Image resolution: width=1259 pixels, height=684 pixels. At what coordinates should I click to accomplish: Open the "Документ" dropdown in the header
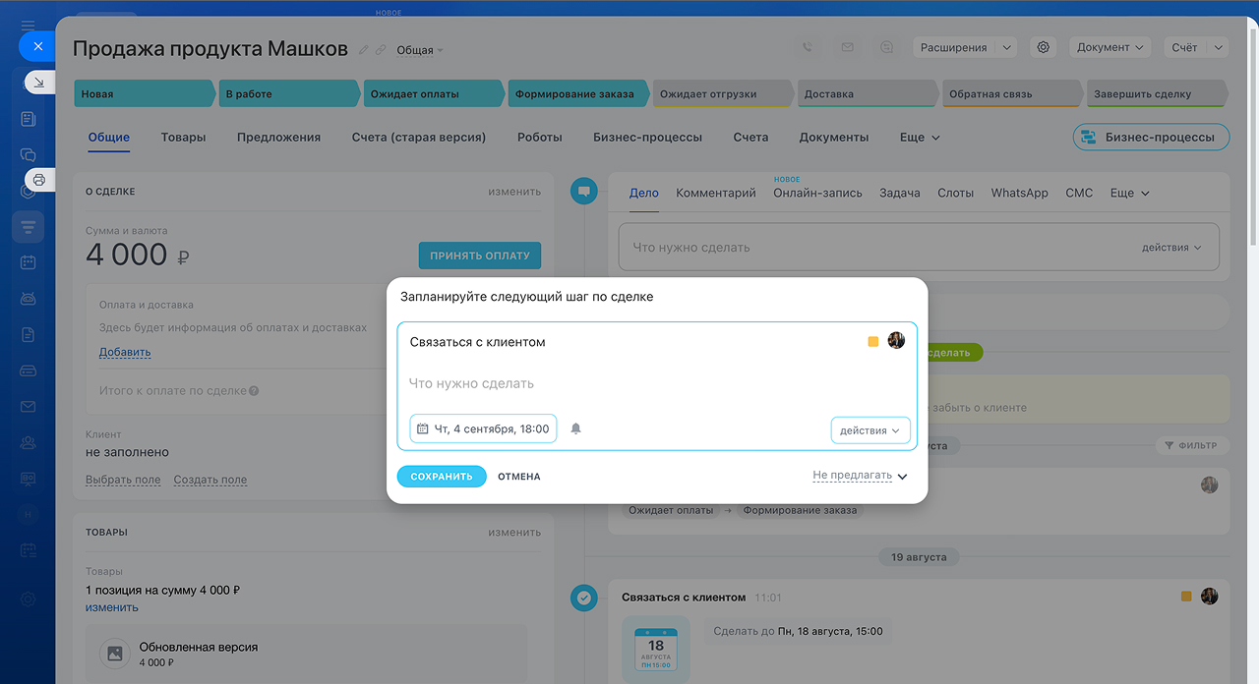pyautogui.click(x=1109, y=47)
